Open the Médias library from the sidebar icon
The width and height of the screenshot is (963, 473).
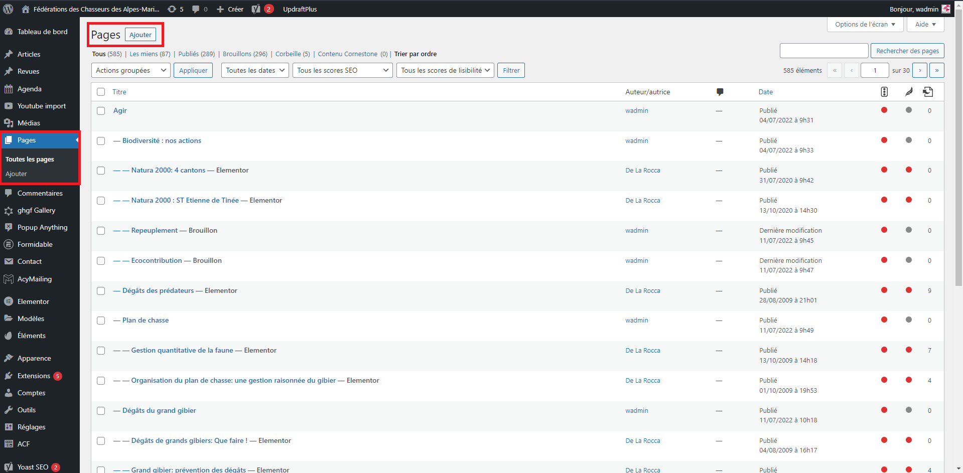(x=9, y=122)
